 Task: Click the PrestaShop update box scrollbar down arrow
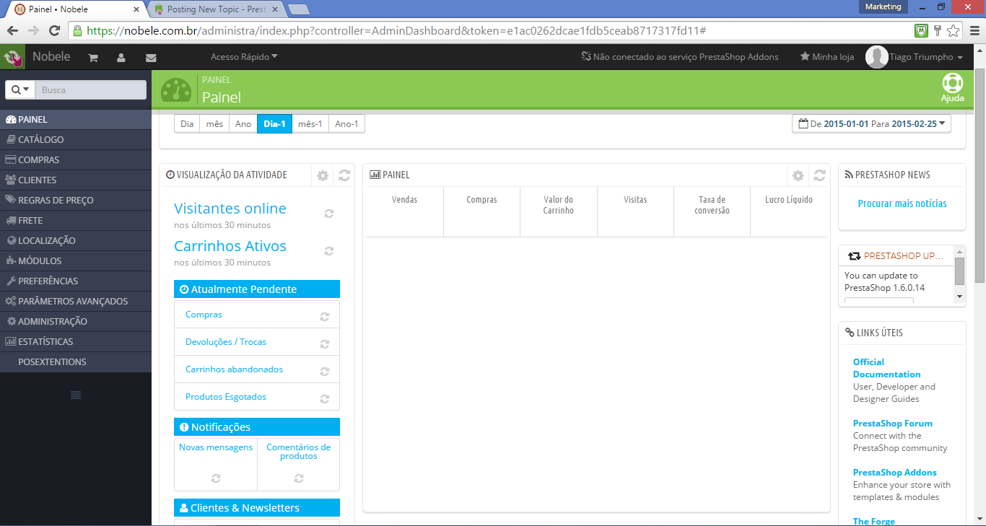pyautogui.click(x=959, y=296)
